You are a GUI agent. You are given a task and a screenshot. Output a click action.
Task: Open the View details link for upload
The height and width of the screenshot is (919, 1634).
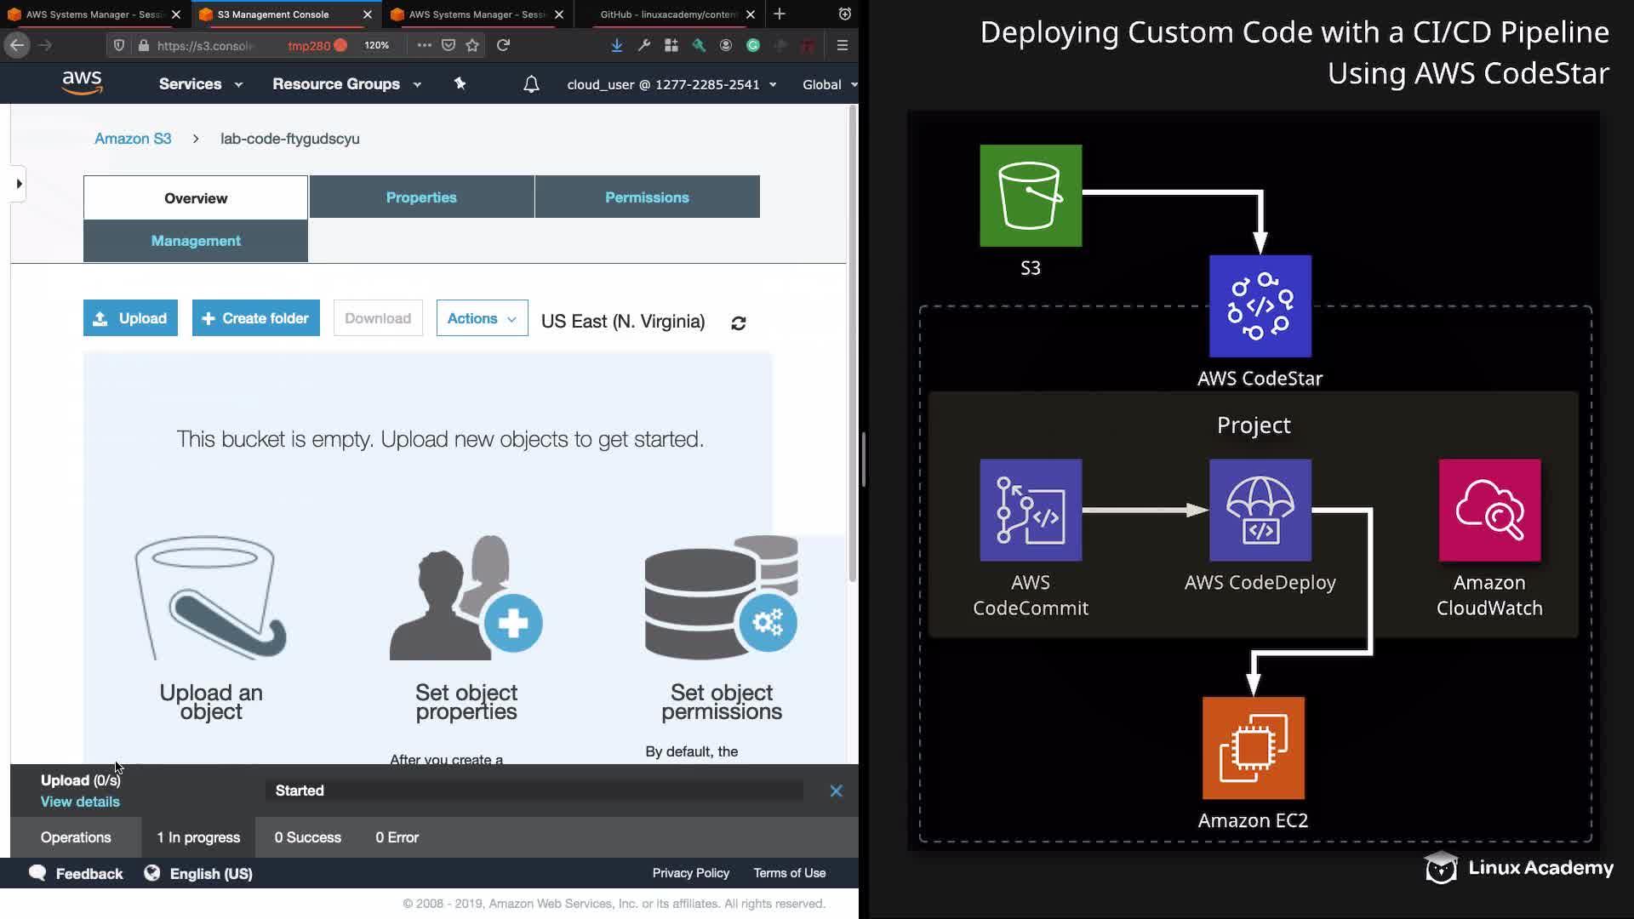[80, 802]
